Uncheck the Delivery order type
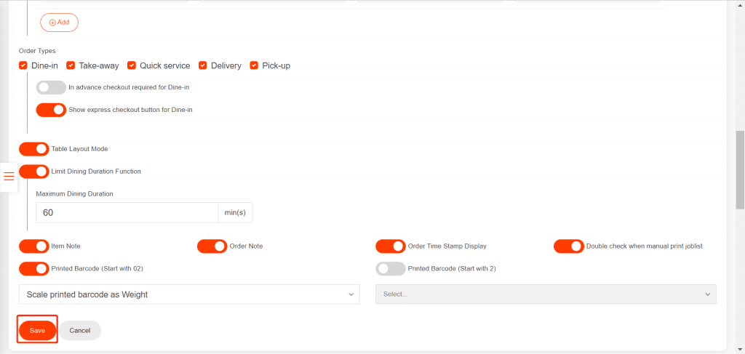This screenshot has height=354, width=745. point(203,65)
